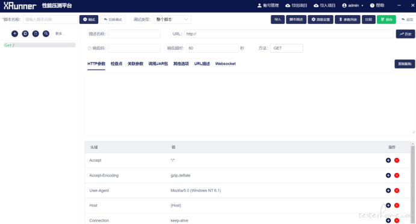Switch to the Websocket tab
Viewport: 416px width, 224px height.
coord(225,64)
